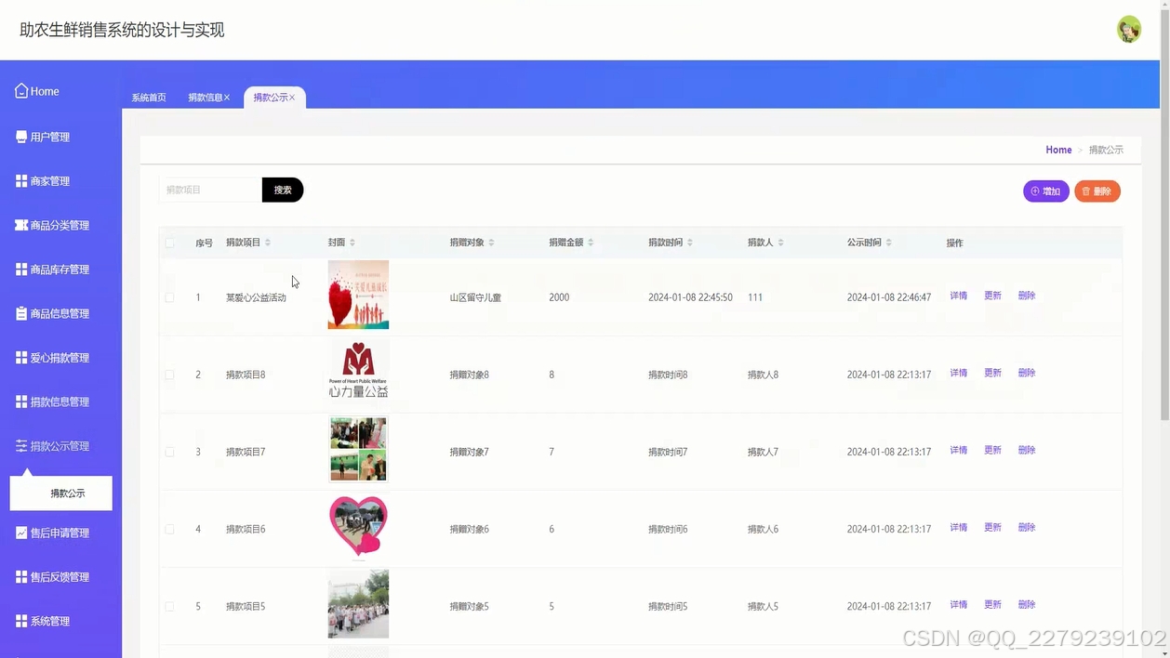Click 更新 for 捐款项目8
Screen dimensions: 1170x658
(993, 373)
